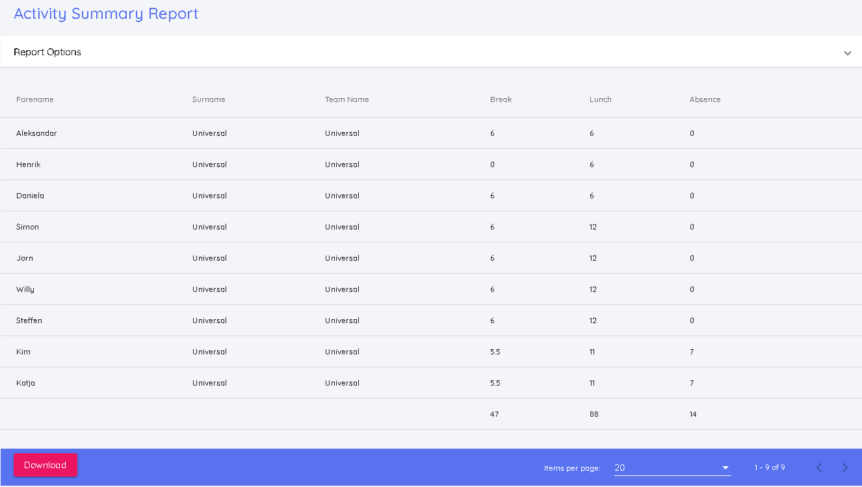The height and width of the screenshot is (487, 862).
Task: Click the Kim forename cell
Action: point(23,352)
